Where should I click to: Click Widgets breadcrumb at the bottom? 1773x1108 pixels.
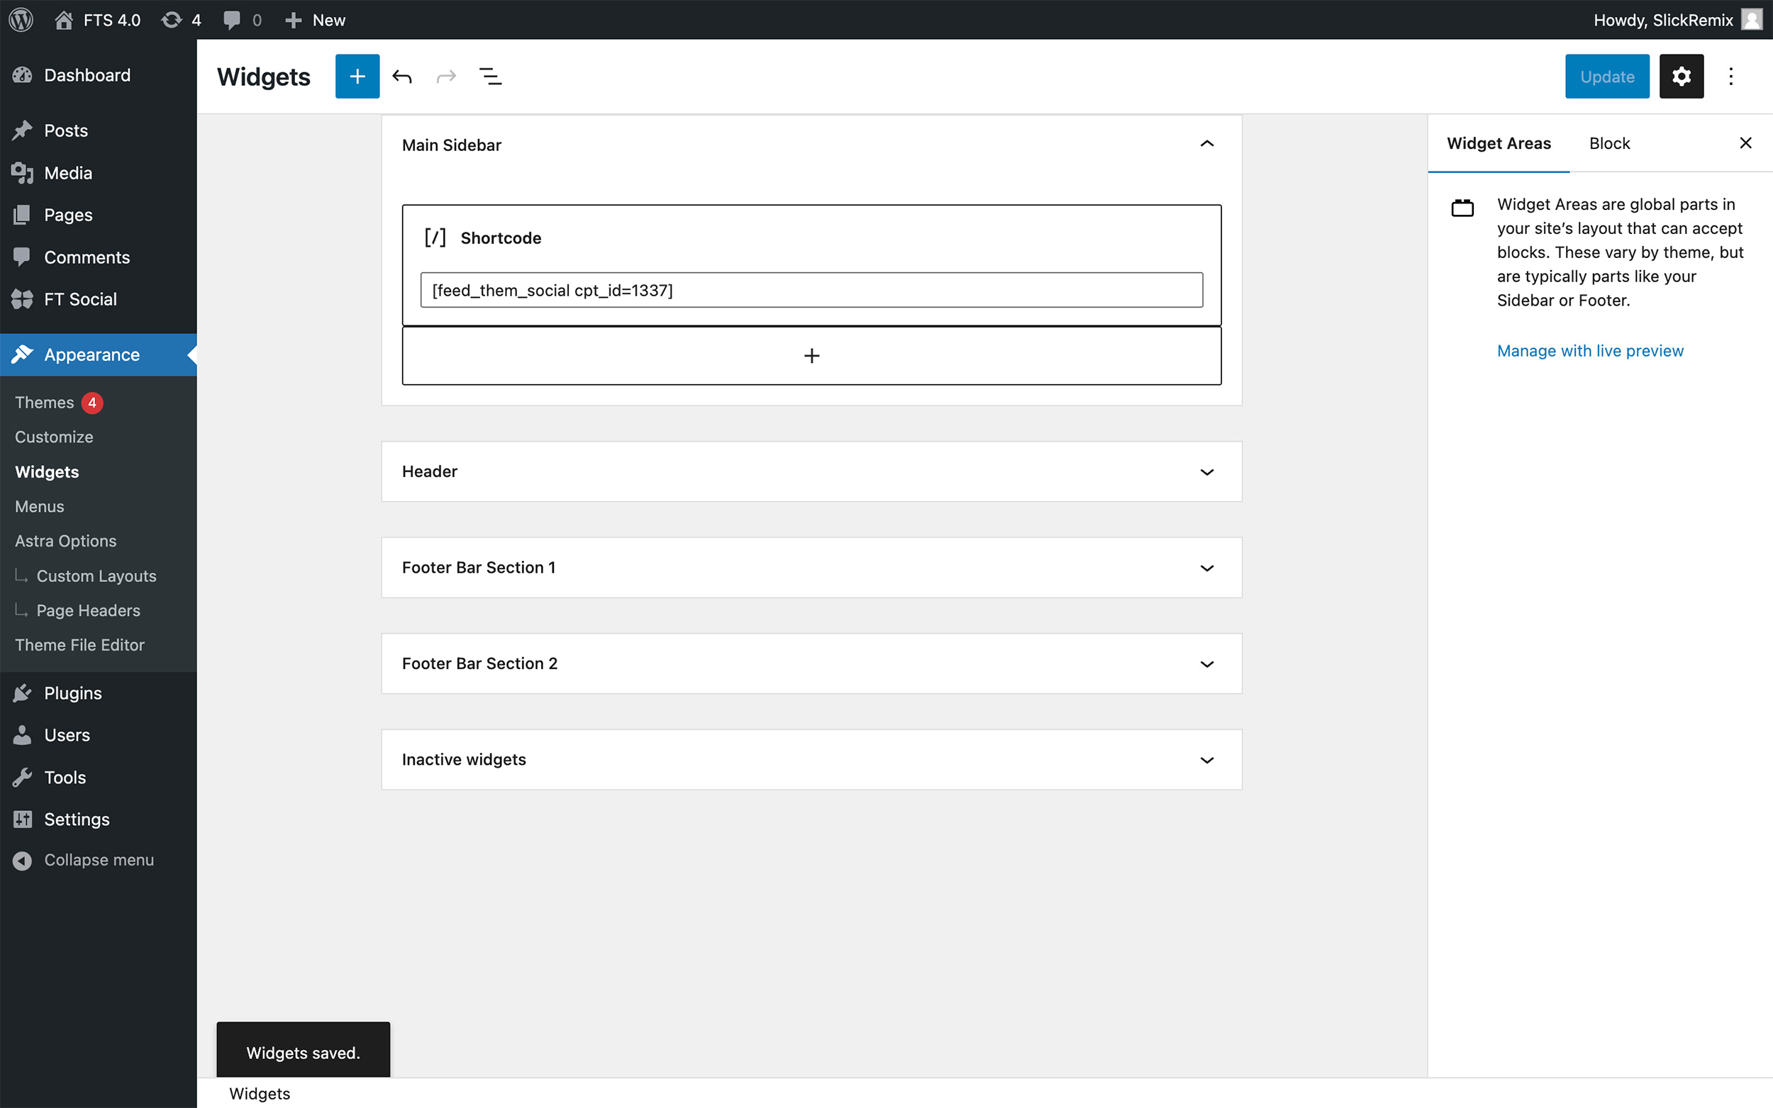(260, 1093)
